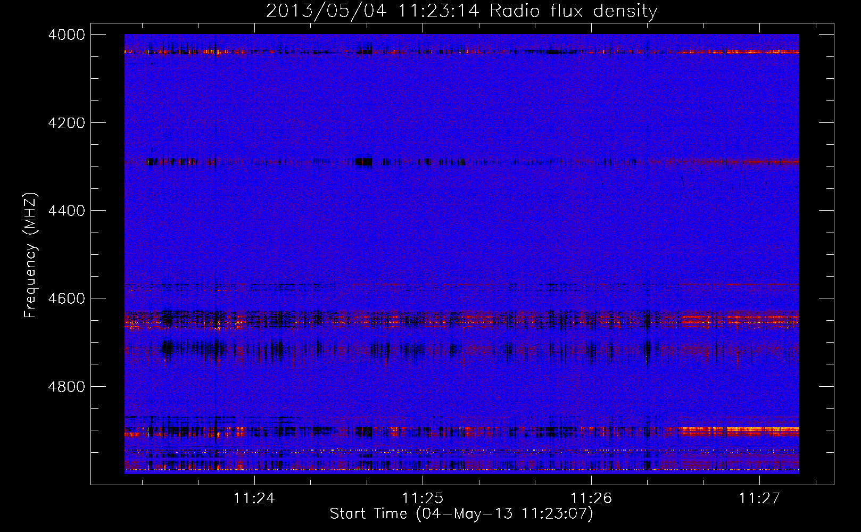Click the 4000 frequency tick label
861x532 pixels.
(67, 35)
